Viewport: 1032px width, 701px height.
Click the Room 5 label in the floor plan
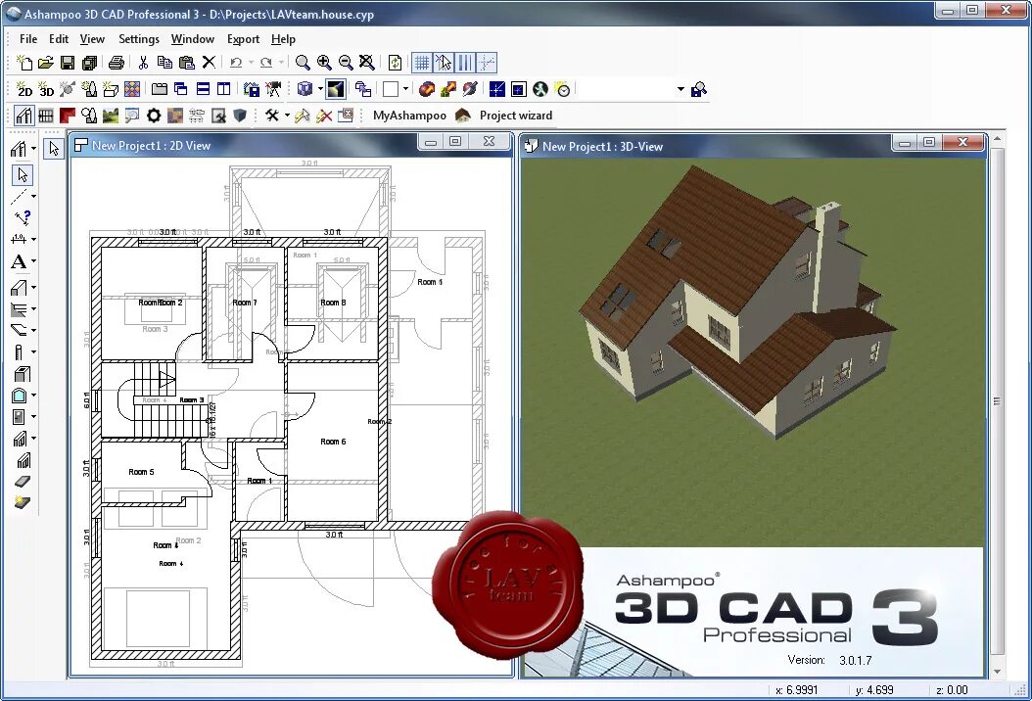click(141, 472)
